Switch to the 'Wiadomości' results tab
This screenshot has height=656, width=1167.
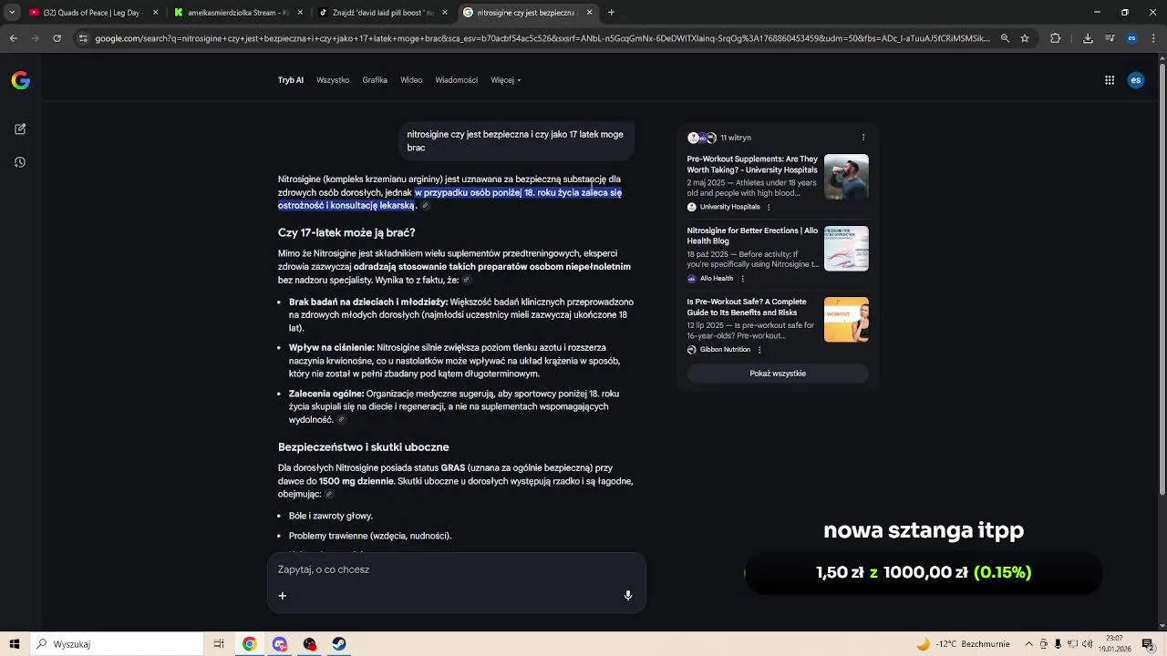457,80
